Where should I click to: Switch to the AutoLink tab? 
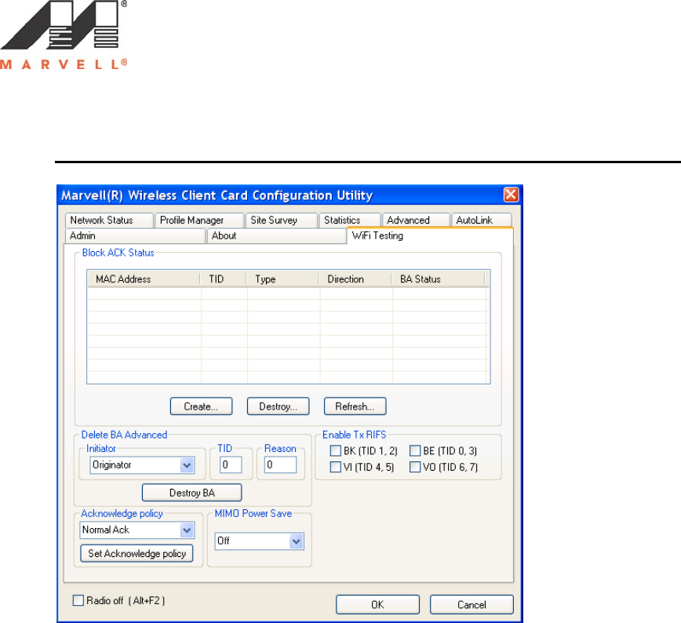click(x=481, y=220)
